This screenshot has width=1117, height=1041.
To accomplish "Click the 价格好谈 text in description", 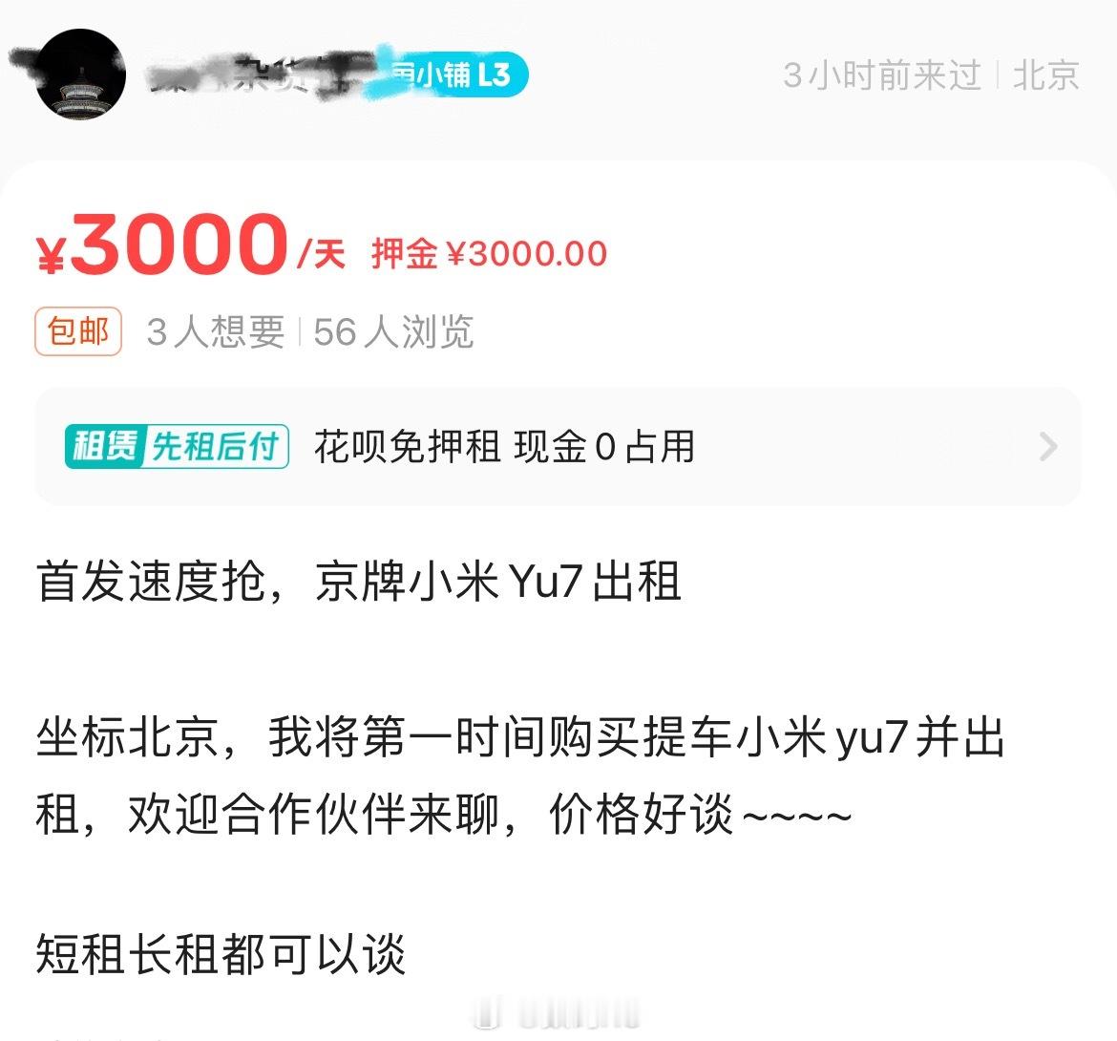I will pos(642,814).
